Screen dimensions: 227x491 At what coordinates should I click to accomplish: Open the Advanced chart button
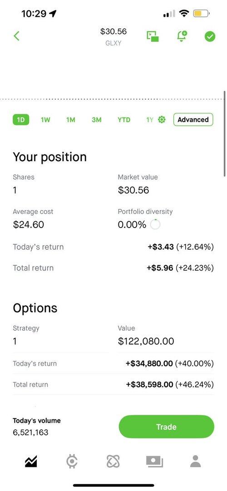[x=193, y=119]
